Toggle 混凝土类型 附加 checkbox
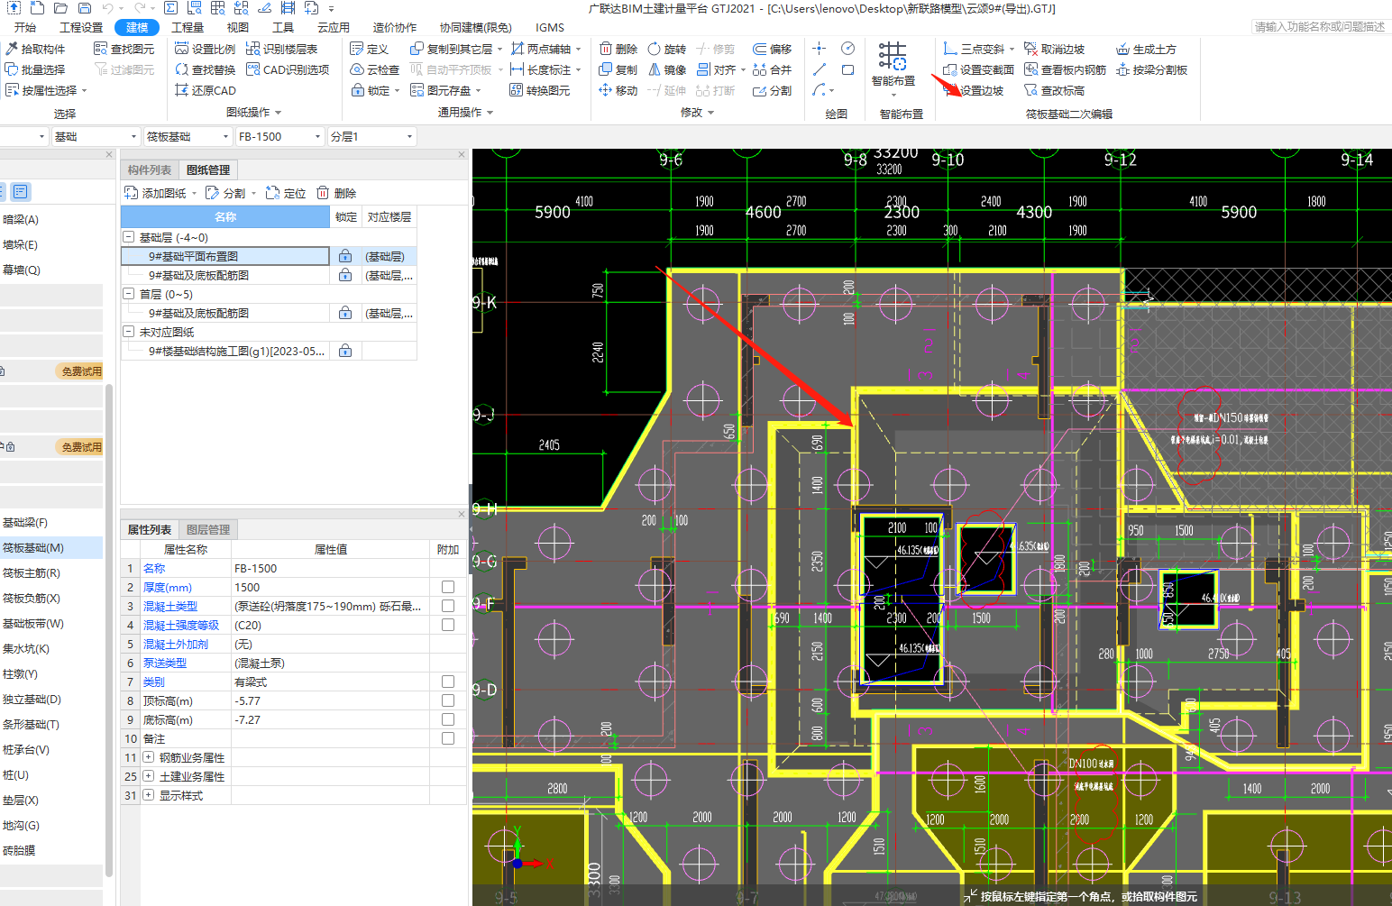The image size is (1392, 906). 448,606
